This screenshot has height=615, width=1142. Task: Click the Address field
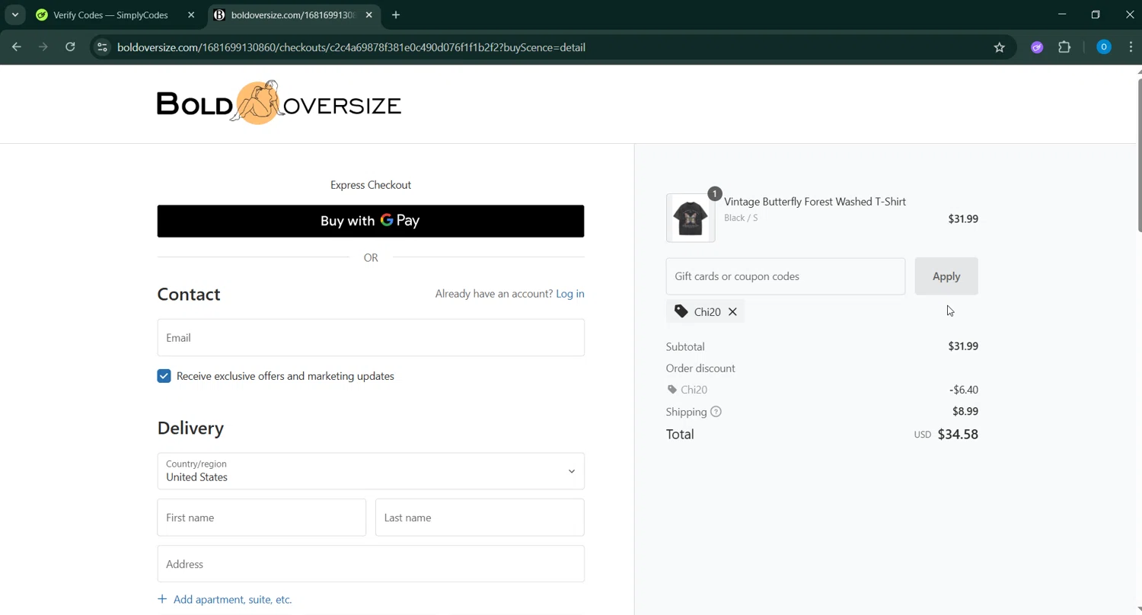pos(371,564)
